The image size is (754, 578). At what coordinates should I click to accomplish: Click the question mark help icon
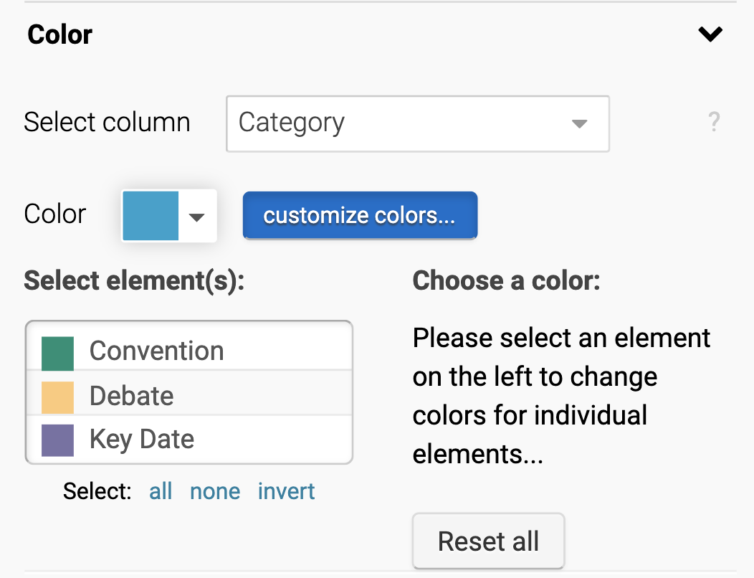click(713, 123)
